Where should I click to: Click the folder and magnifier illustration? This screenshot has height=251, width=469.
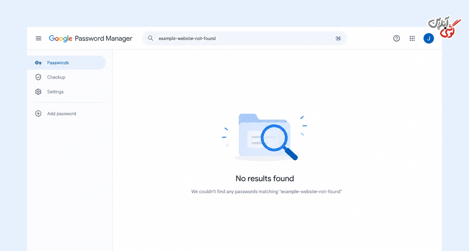click(265, 137)
